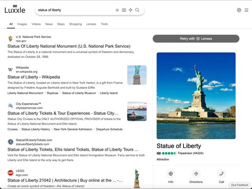
Task: Click the Attraction label
Action: coord(163,159)
